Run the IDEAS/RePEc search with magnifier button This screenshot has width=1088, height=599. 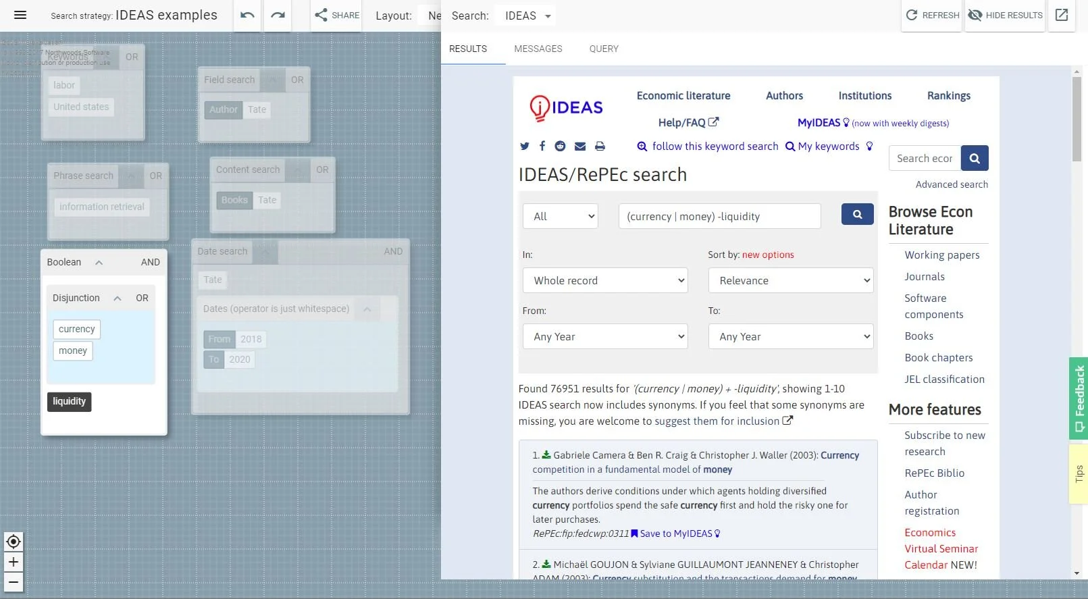tap(857, 214)
